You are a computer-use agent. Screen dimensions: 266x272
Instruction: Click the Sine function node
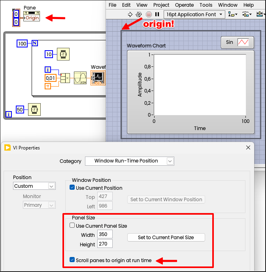pyautogui.click(x=80, y=78)
